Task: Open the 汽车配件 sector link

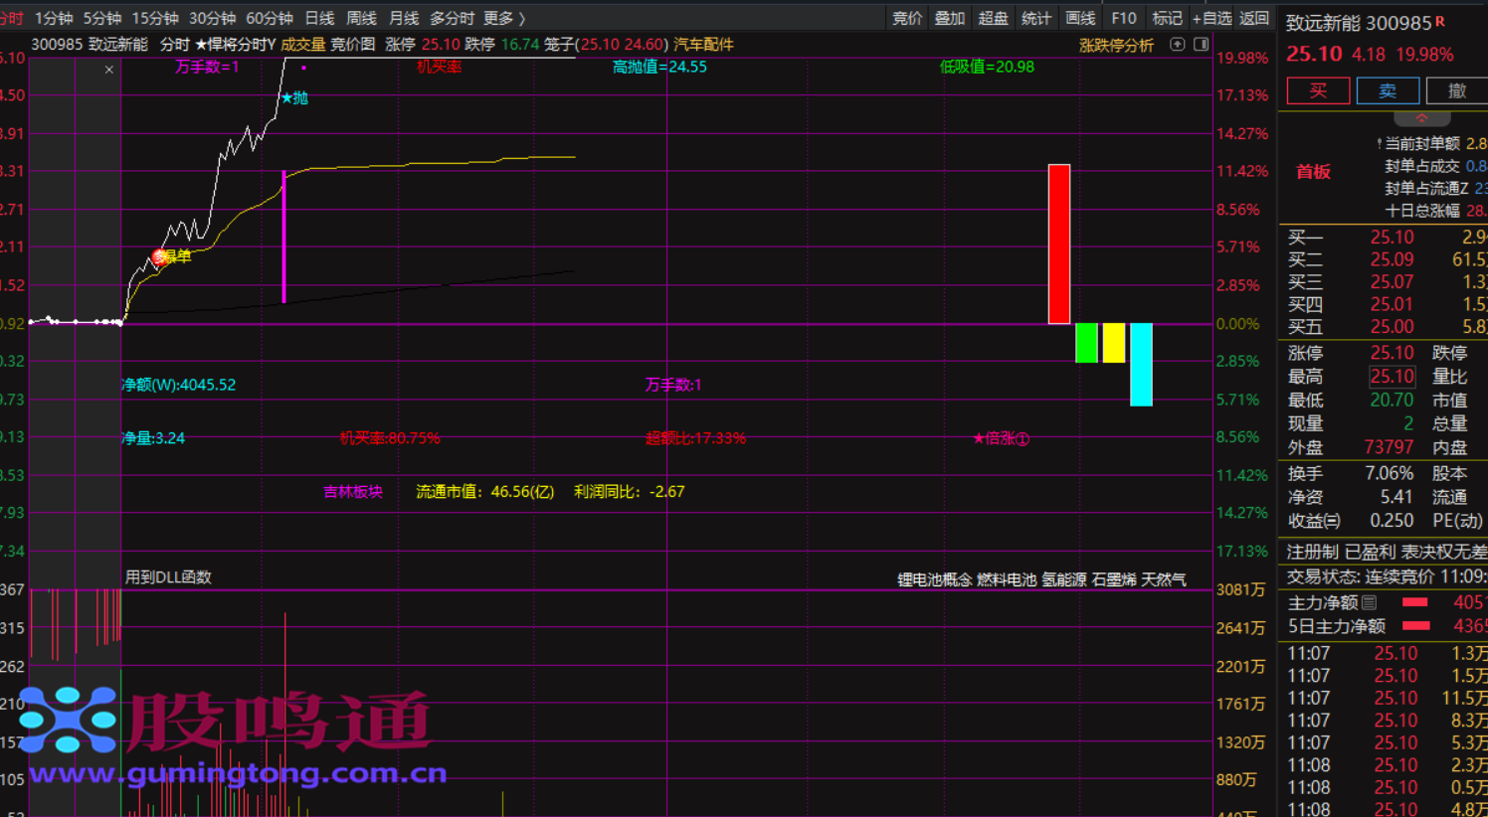Action: (703, 45)
